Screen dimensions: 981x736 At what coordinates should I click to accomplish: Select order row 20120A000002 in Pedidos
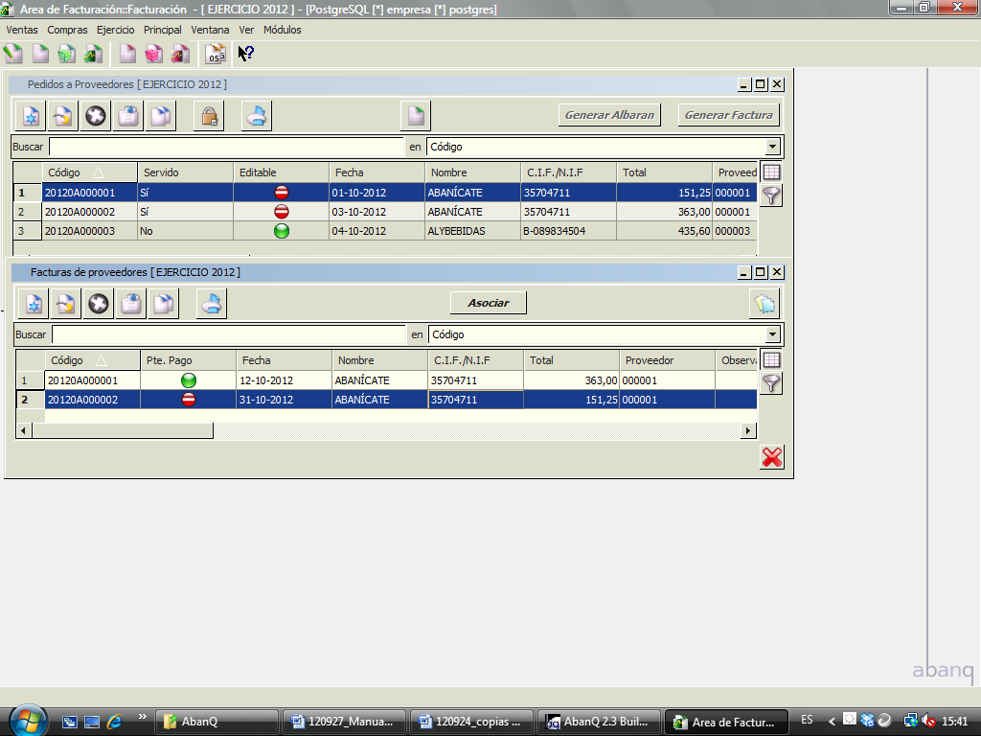(385, 212)
